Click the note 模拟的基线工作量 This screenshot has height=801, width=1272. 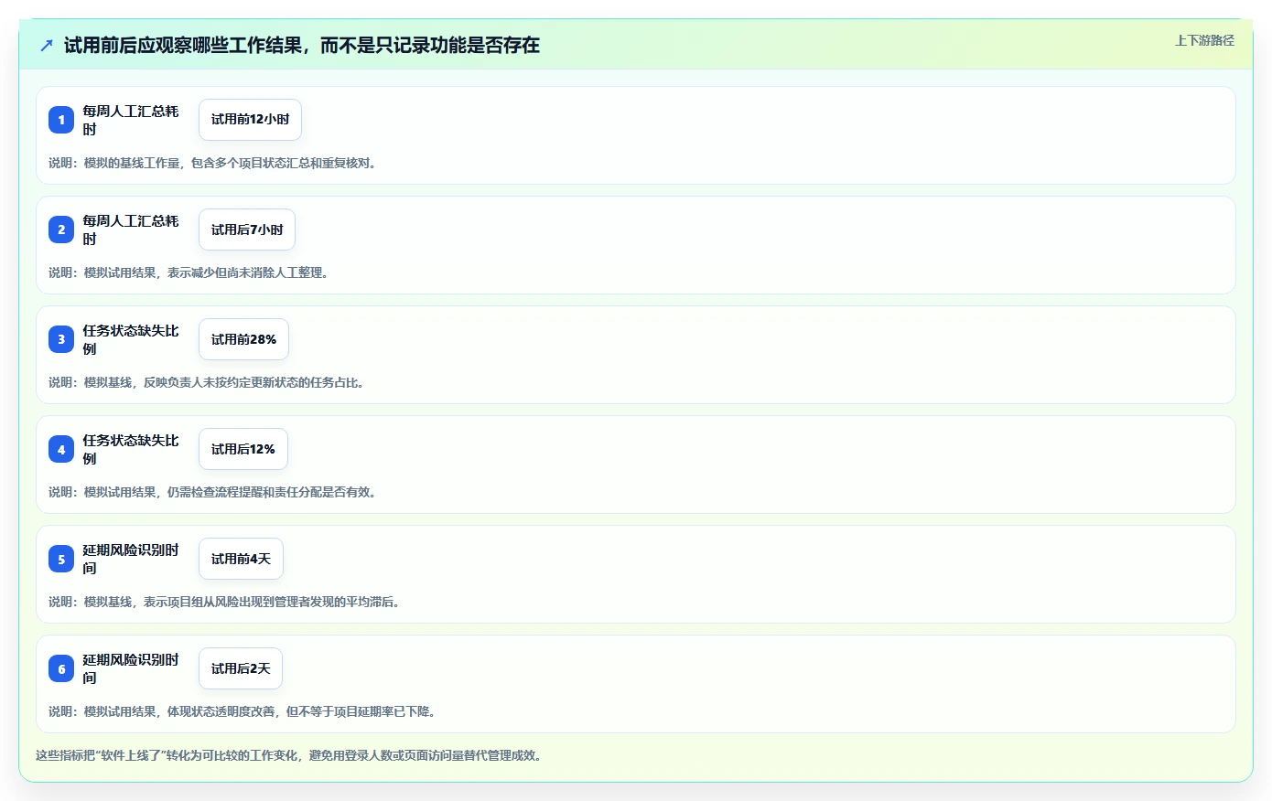(x=132, y=163)
